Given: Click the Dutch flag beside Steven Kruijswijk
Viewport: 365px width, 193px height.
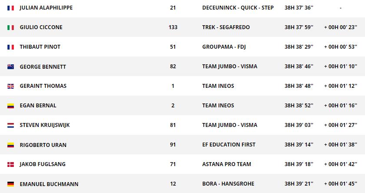Looking at the screenshot, I should 10,125.
